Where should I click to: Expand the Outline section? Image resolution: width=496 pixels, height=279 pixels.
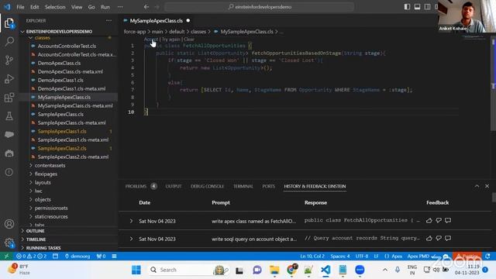(x=35, y=231)
